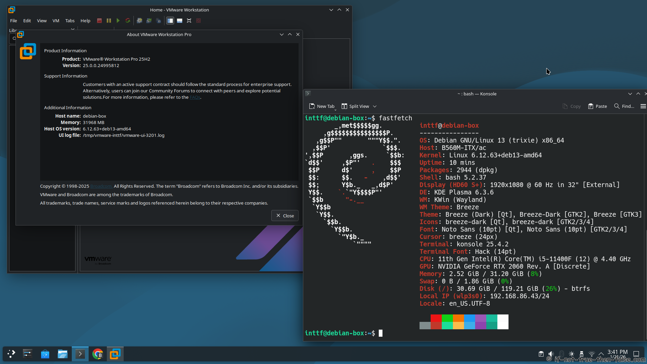Image resolution: width=647 pixels, height=364 pixels.
Task: Open System Settings from the taskbar
Action: tap(27, 354)
